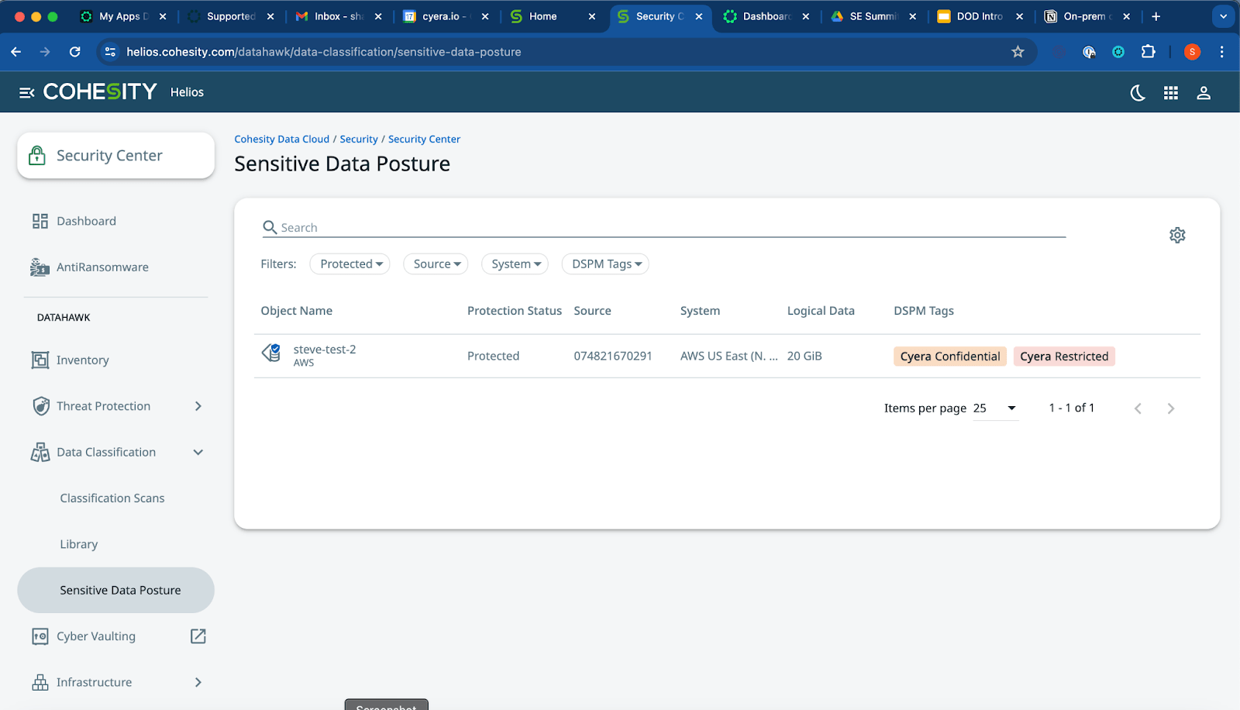
Task: Open the Protected filter dropdown
Action: (x=350, y=264)
